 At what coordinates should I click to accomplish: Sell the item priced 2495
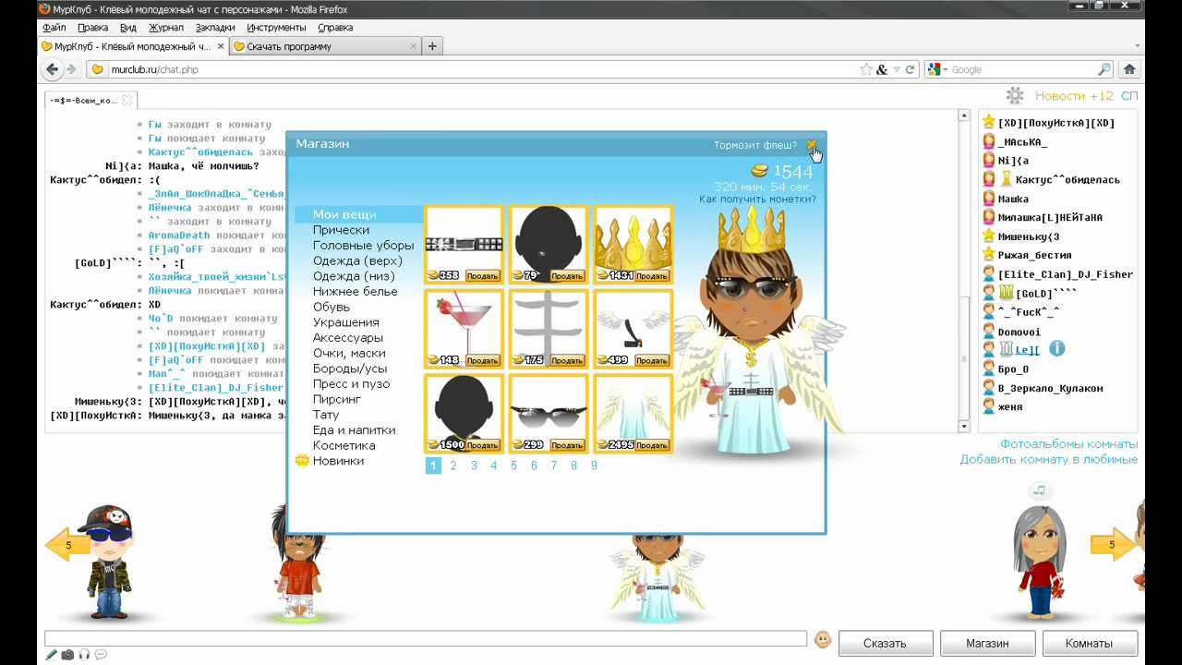(x=651, y=445)
